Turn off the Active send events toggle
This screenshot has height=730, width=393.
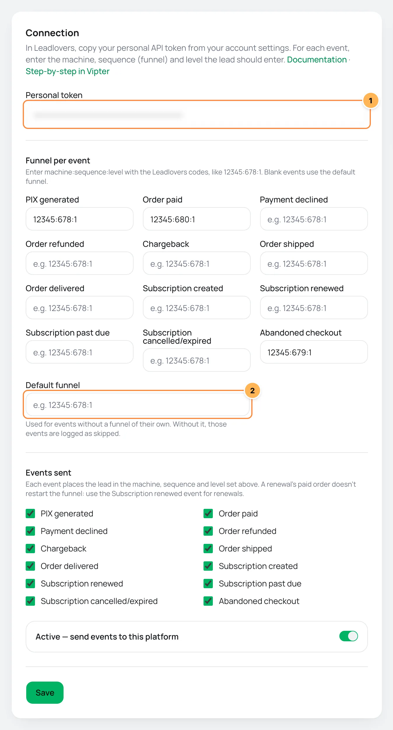click(349, 636)
